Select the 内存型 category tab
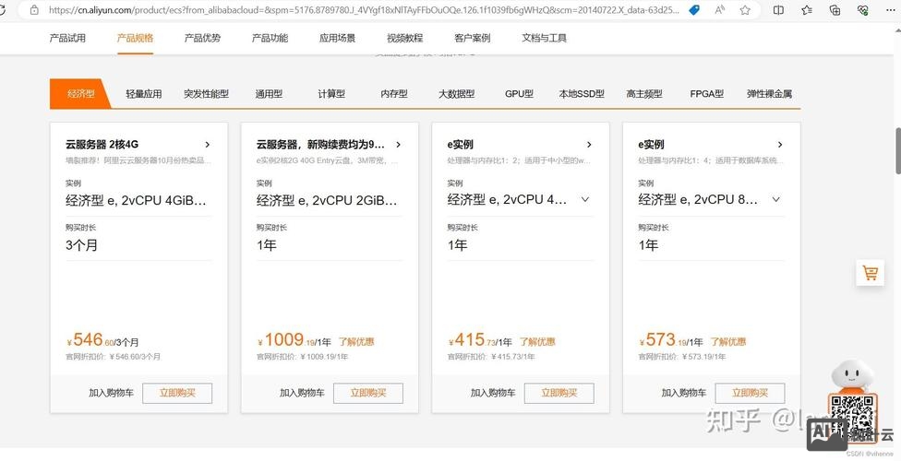The width and height of the screenshot is (901, 461). [x=393, y=94]
